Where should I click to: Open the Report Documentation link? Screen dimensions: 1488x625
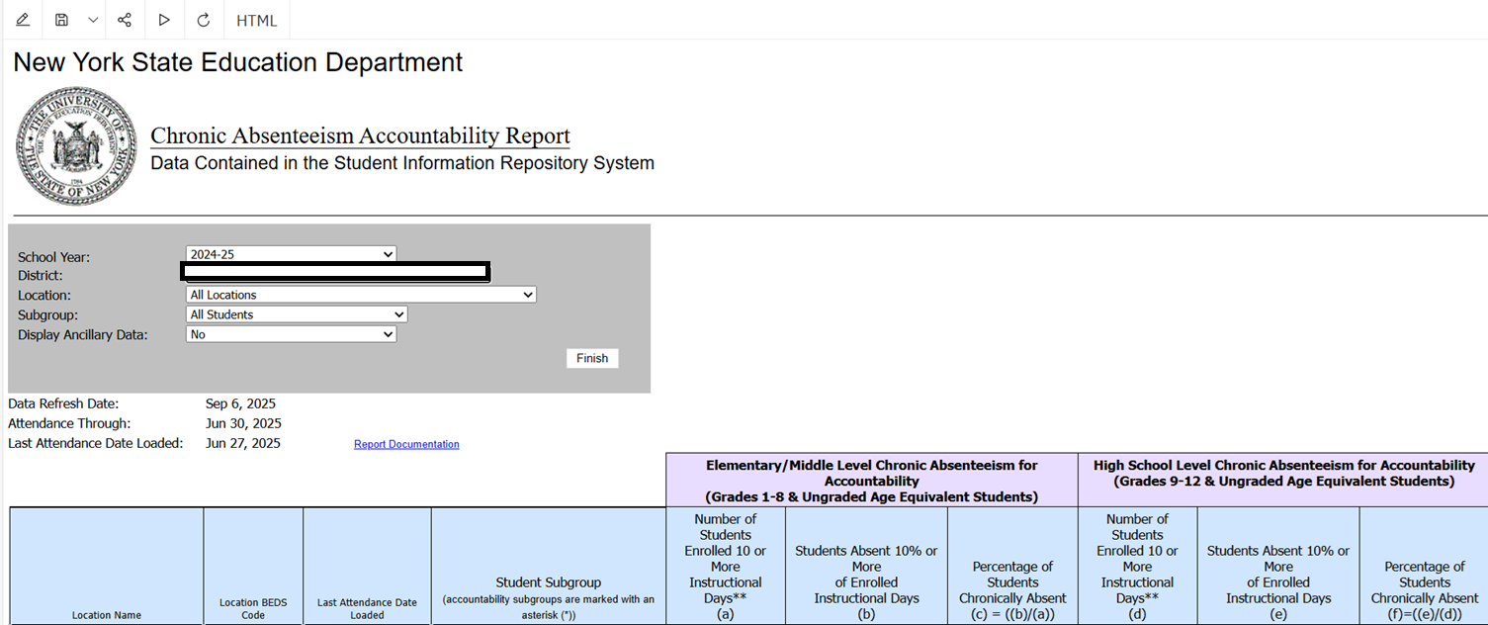click(x=406, y=444)
